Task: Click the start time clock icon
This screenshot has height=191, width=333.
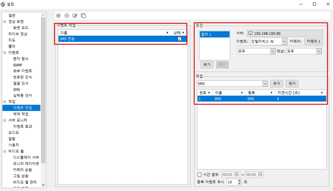Action: (237, 175)
